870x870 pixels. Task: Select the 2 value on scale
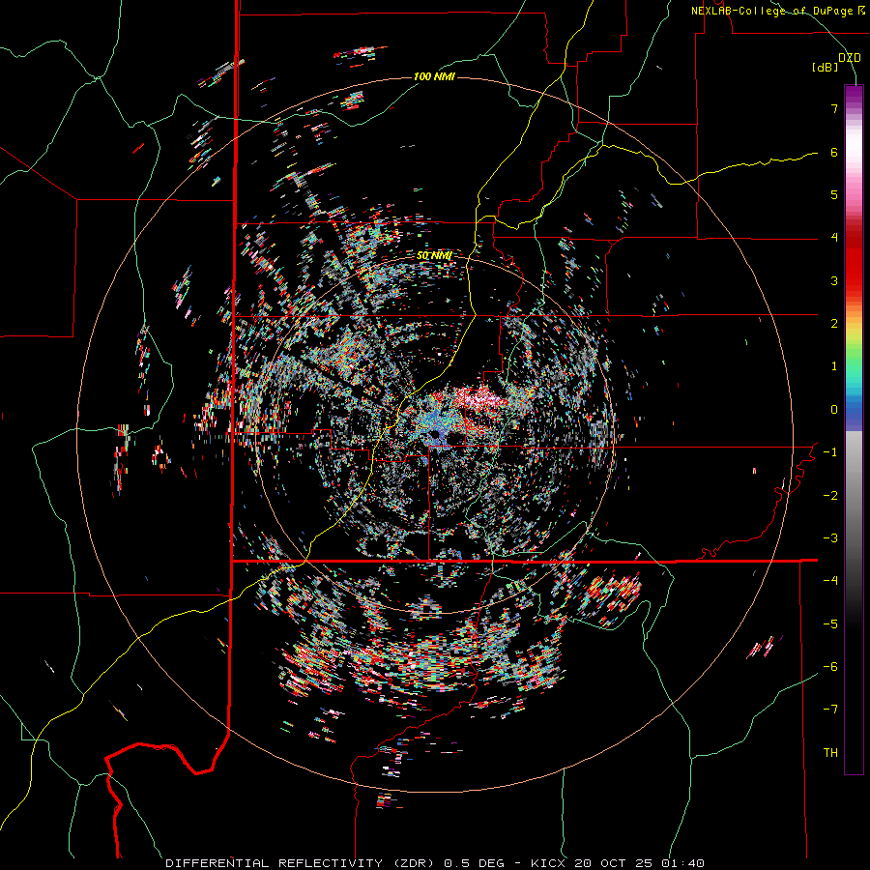834,324
